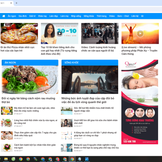Close the current browser tab

[x=11, y=3]
